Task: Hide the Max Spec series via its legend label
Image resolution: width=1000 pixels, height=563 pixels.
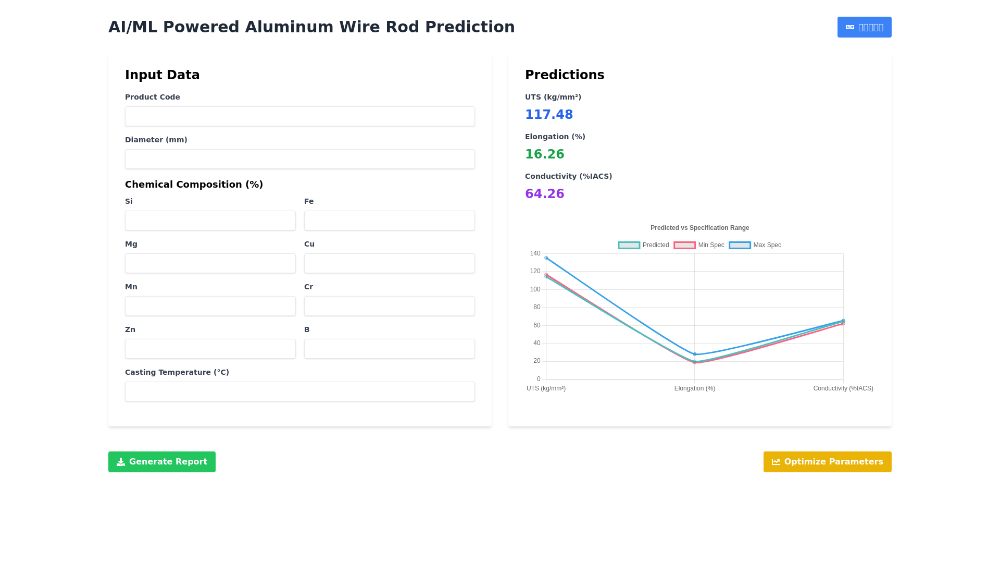Action: (767, 245)
